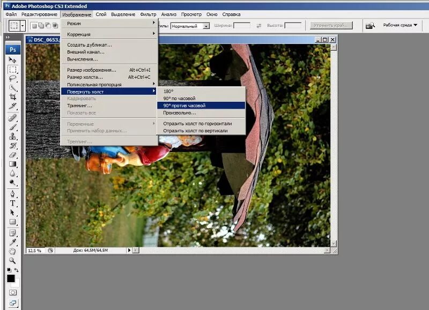429x310 pixels.
Task: Choose 90° по часовой rotation
Action: tap(201, 99)
